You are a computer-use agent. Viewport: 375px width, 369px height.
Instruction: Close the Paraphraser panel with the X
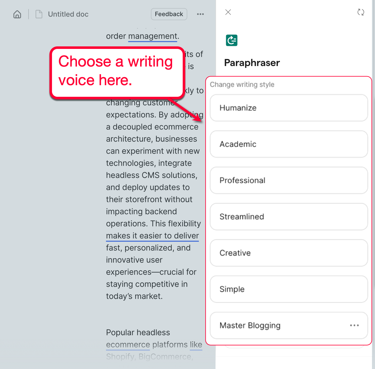point(228,12)
